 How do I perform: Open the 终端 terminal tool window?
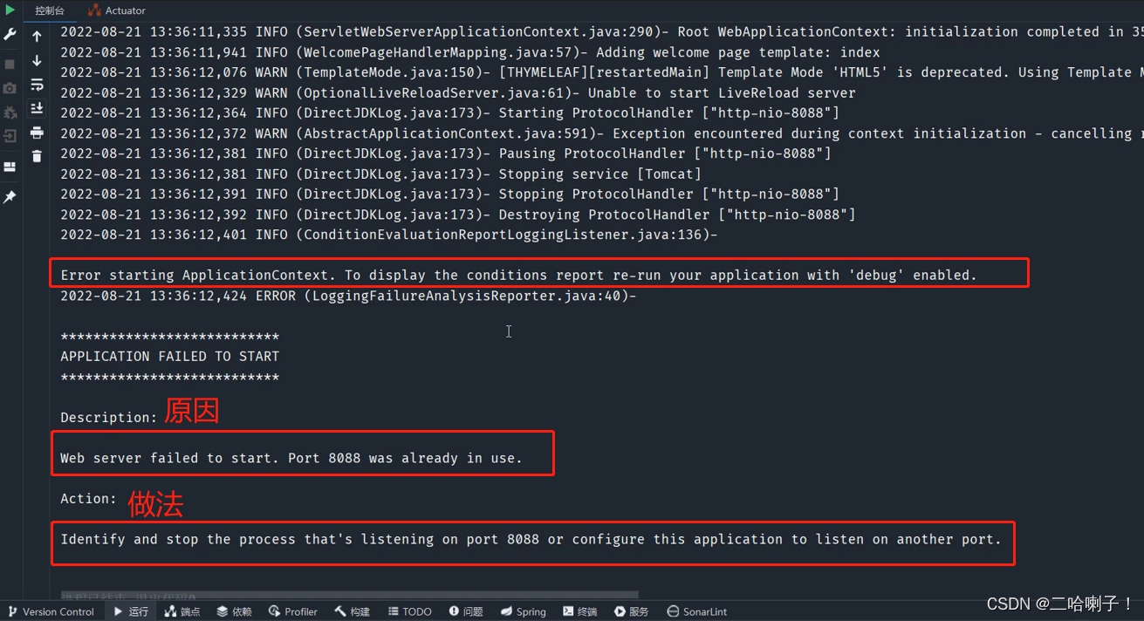(x=580, y=611)
